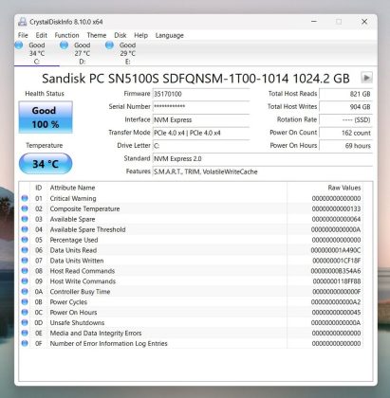Click the ID column header

point(38,188)
